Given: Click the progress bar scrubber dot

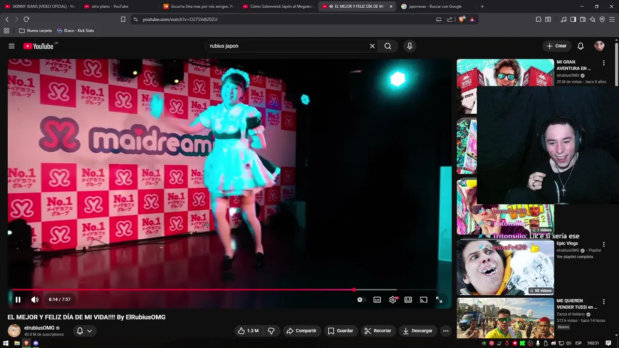Looking at the screenshot, I should pyautogui.click(x=354, y=290).
